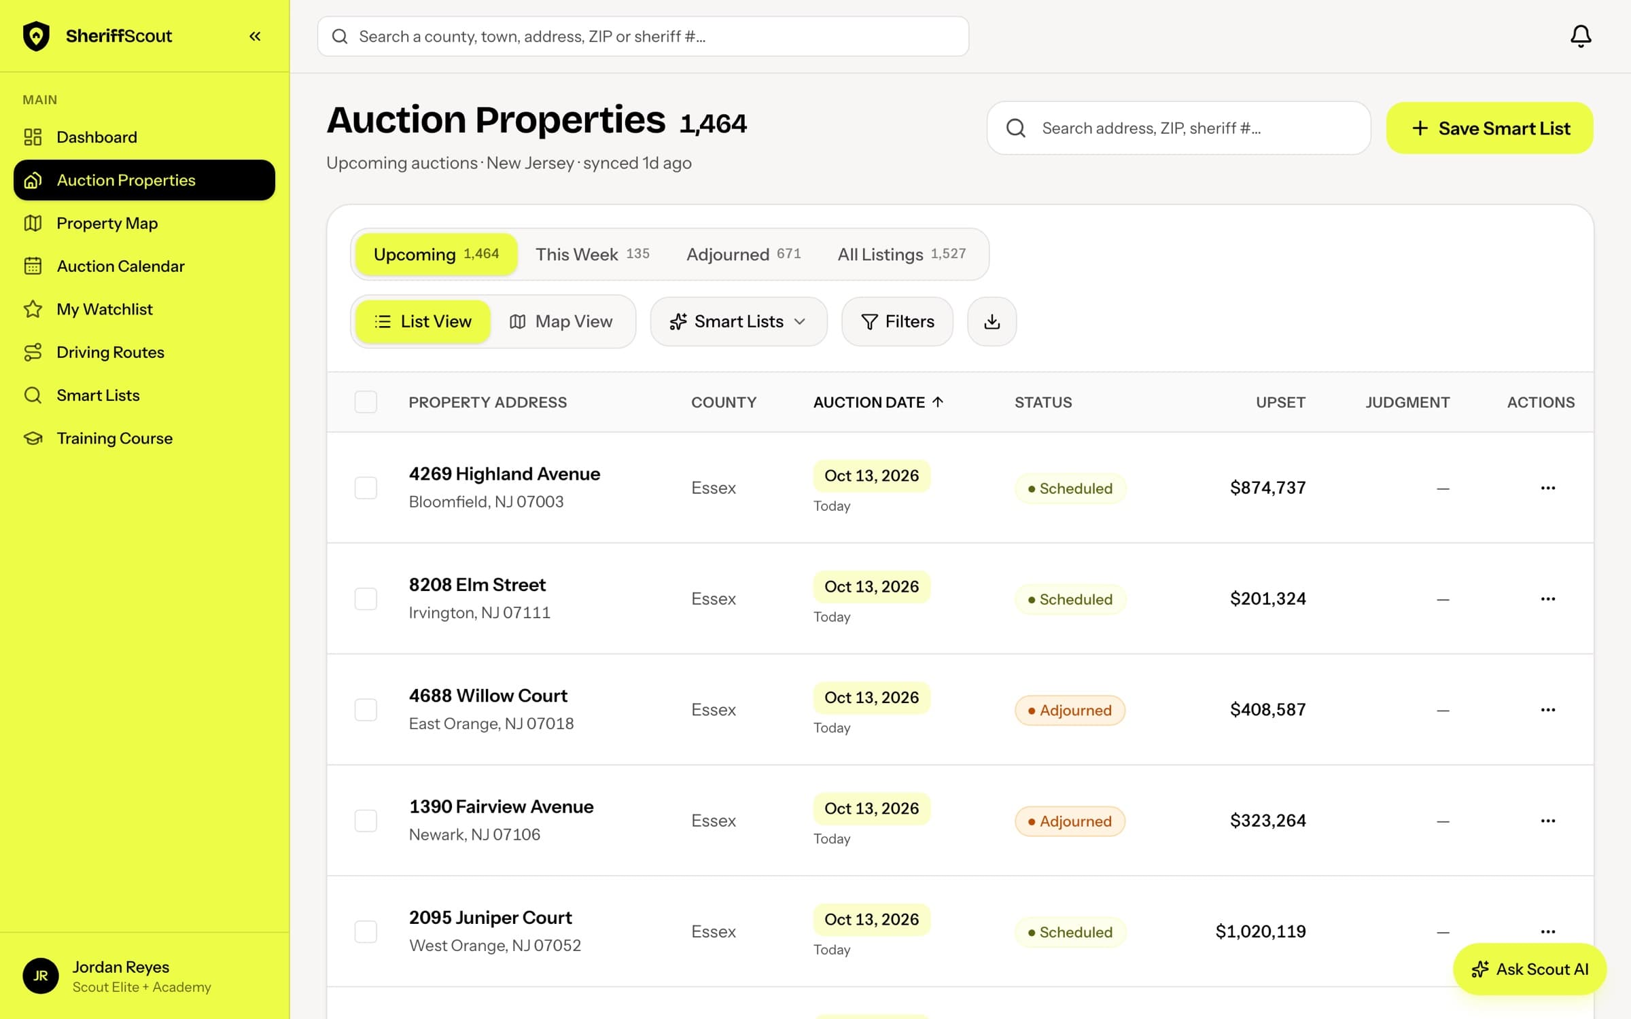This screenshot has width=1631, height=1019.
Task: Sort by Auction Date column header
Action: [878, 402]
